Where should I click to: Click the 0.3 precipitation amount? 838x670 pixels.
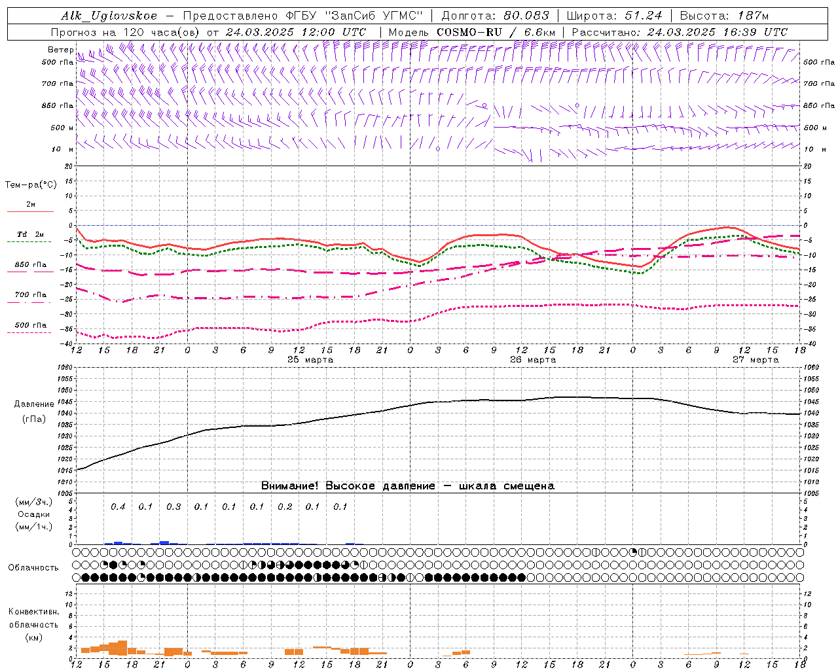click(x=173, y=506)
